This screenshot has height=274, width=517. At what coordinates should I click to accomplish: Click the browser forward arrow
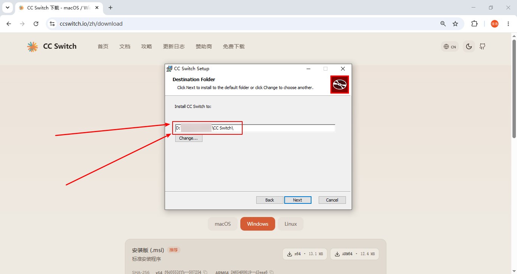click(22, 24)
